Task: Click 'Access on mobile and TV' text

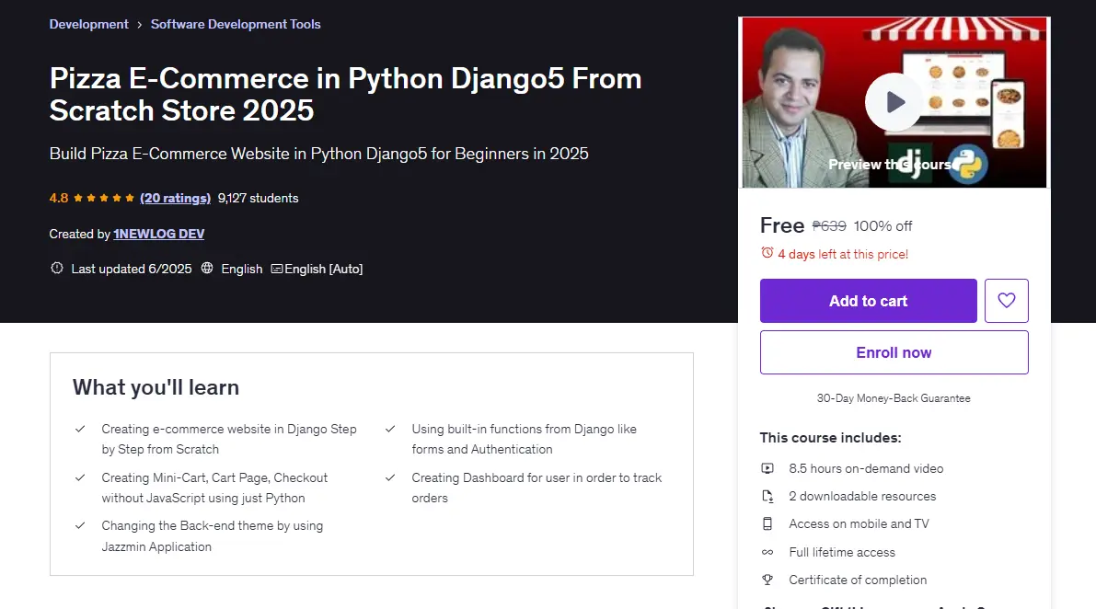Action: [x=859, y=523]
